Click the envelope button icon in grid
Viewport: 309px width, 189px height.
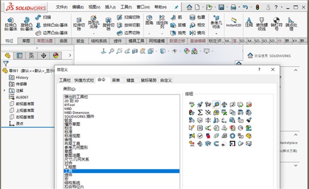[249, 144]
